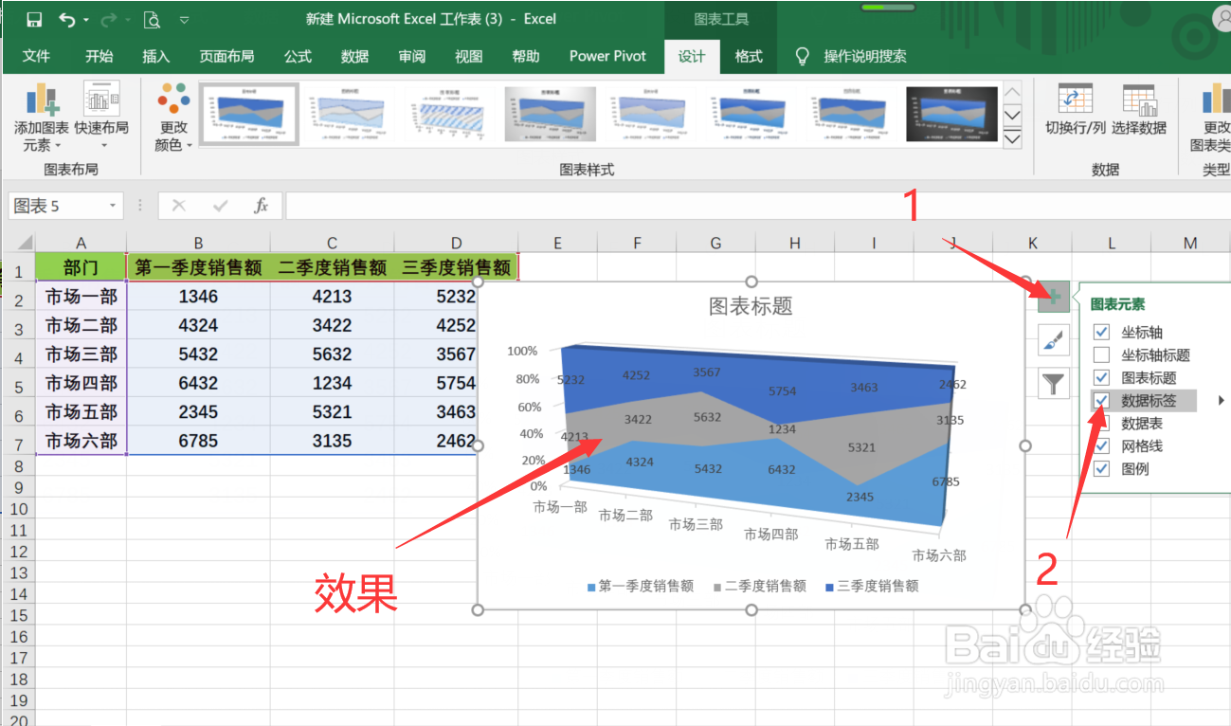Click the Save icon in Quick Access Toolbar
Viewport: 1231px width, 726px height.
click(x=34, y=18)
